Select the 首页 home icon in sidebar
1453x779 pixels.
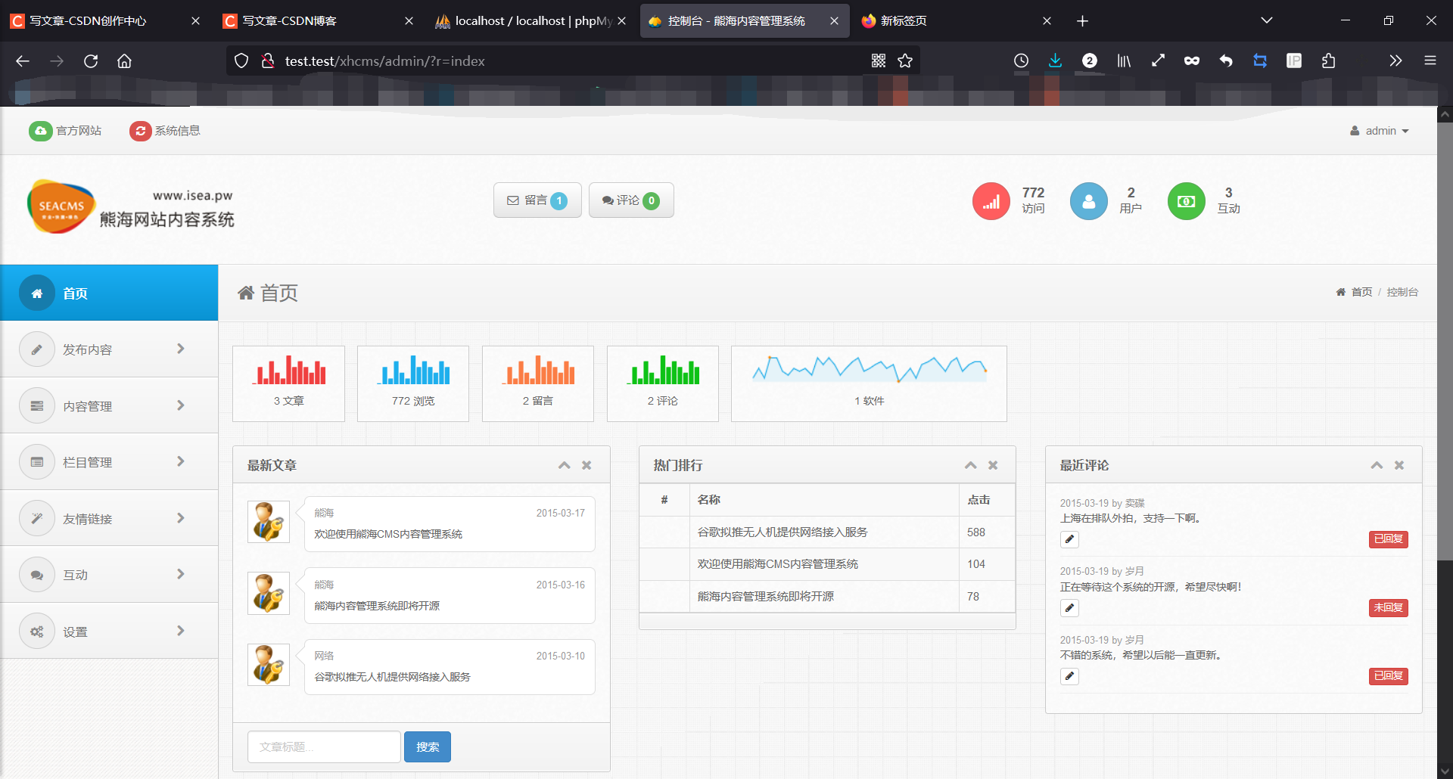pyautogui.click(x=37, y=293)
